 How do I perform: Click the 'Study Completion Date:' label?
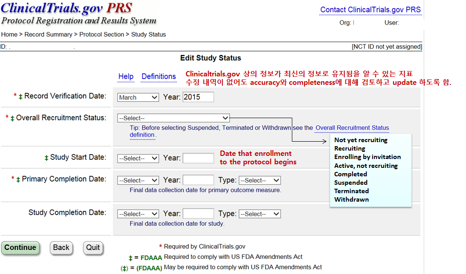67,213
